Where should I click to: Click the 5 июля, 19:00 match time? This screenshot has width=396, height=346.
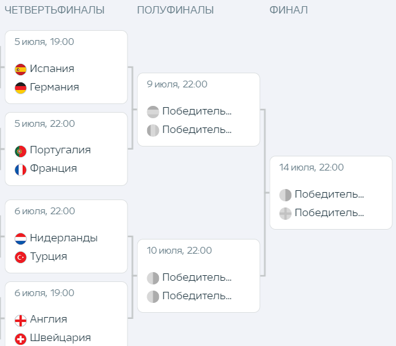44,42
